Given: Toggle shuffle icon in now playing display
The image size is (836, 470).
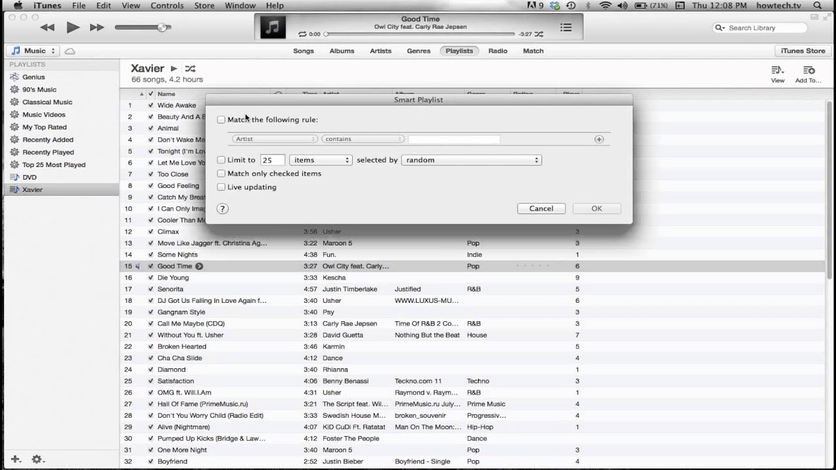Looking at the screenshot, I should 540,34.
